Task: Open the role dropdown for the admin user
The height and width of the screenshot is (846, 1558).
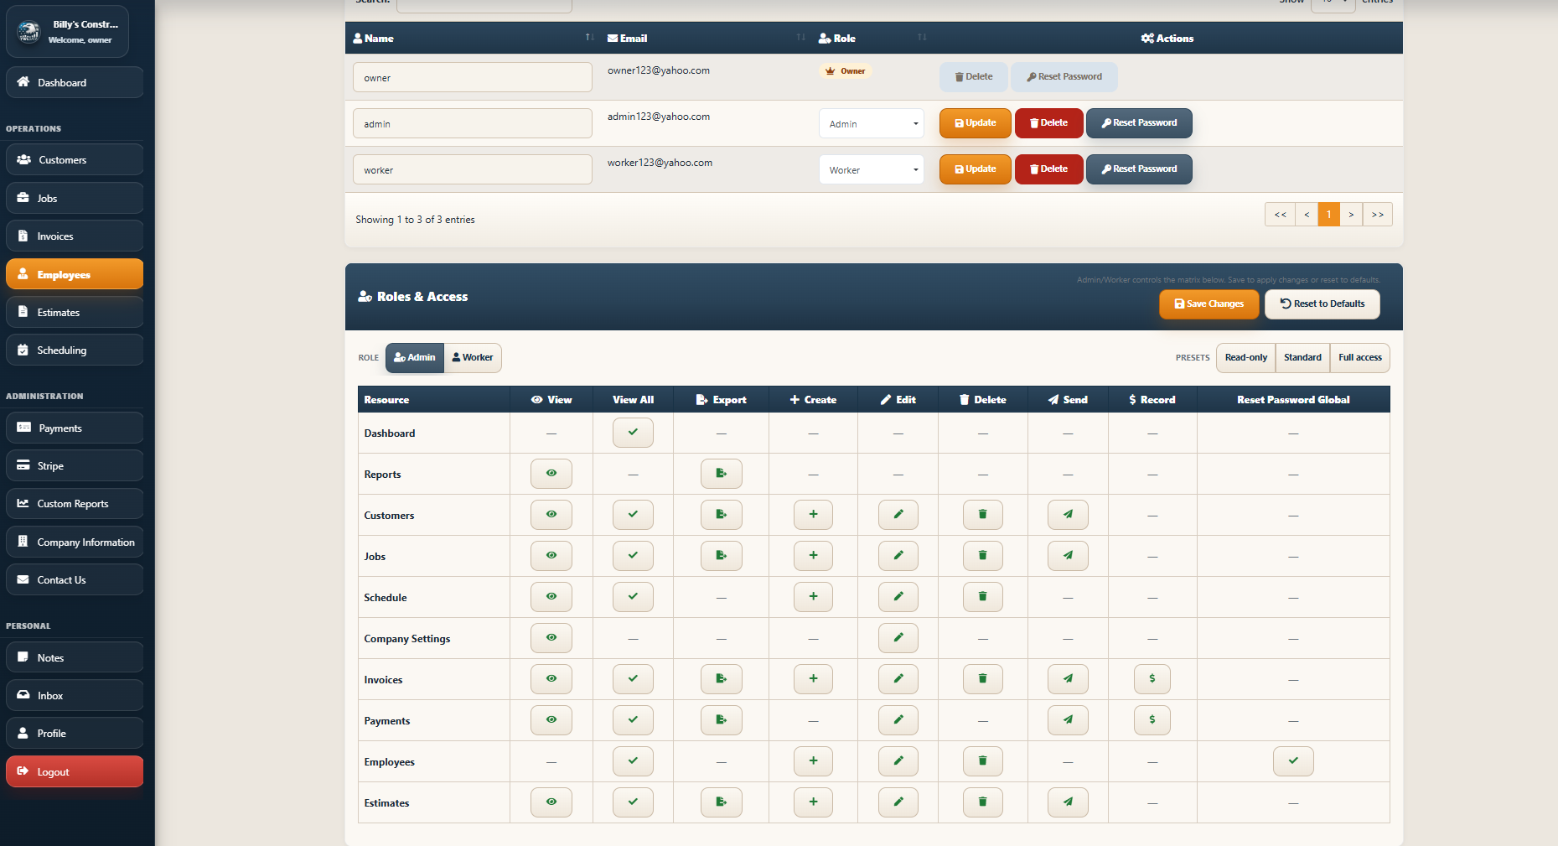Action: point(871,123)
